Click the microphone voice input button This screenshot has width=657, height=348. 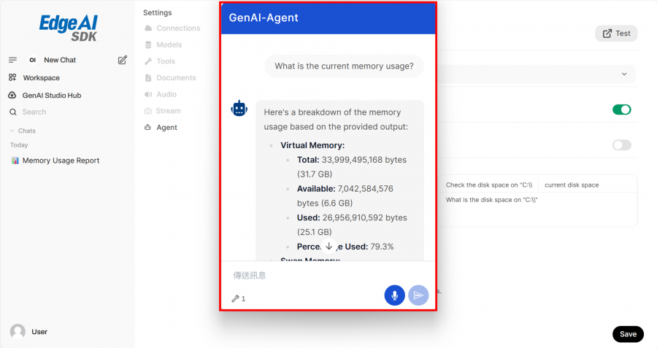tap(394, 295)
